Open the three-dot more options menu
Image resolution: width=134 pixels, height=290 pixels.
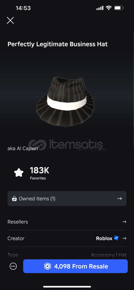[13, 266]
